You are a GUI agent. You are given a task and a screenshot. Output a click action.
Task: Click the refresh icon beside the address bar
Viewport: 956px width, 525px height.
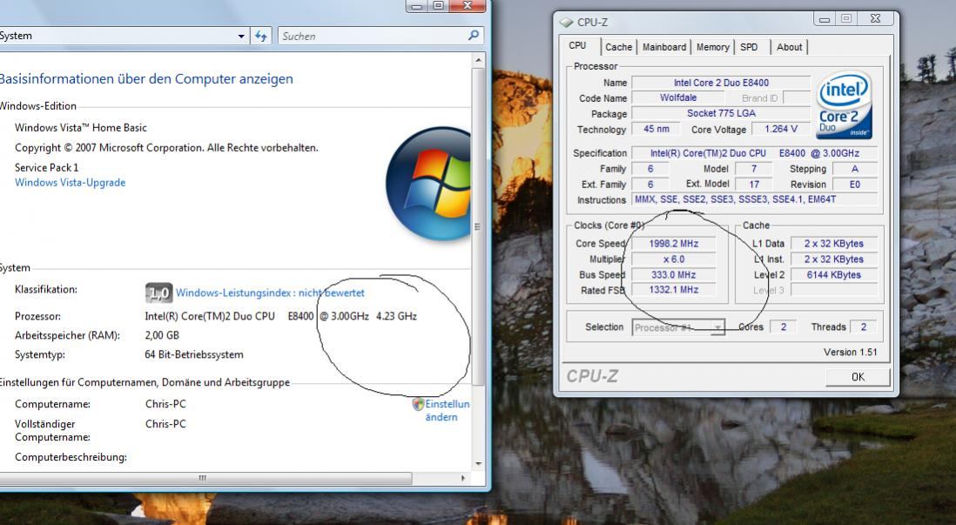261,36
